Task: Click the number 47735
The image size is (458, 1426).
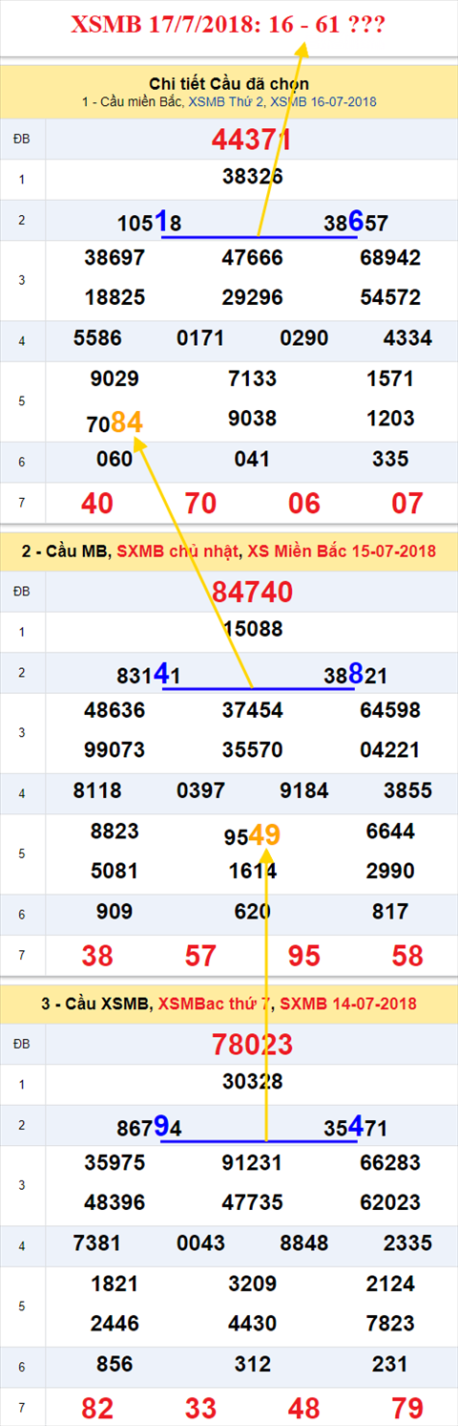Action: coord(252,1203)
